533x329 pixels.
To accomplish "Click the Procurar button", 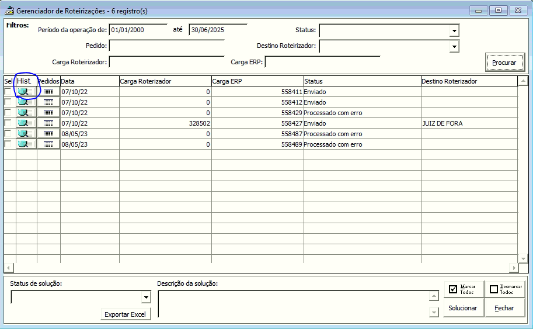I will coord(505,63).
